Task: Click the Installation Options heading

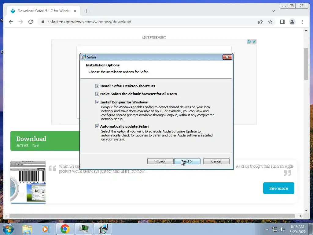Action: 102,65
